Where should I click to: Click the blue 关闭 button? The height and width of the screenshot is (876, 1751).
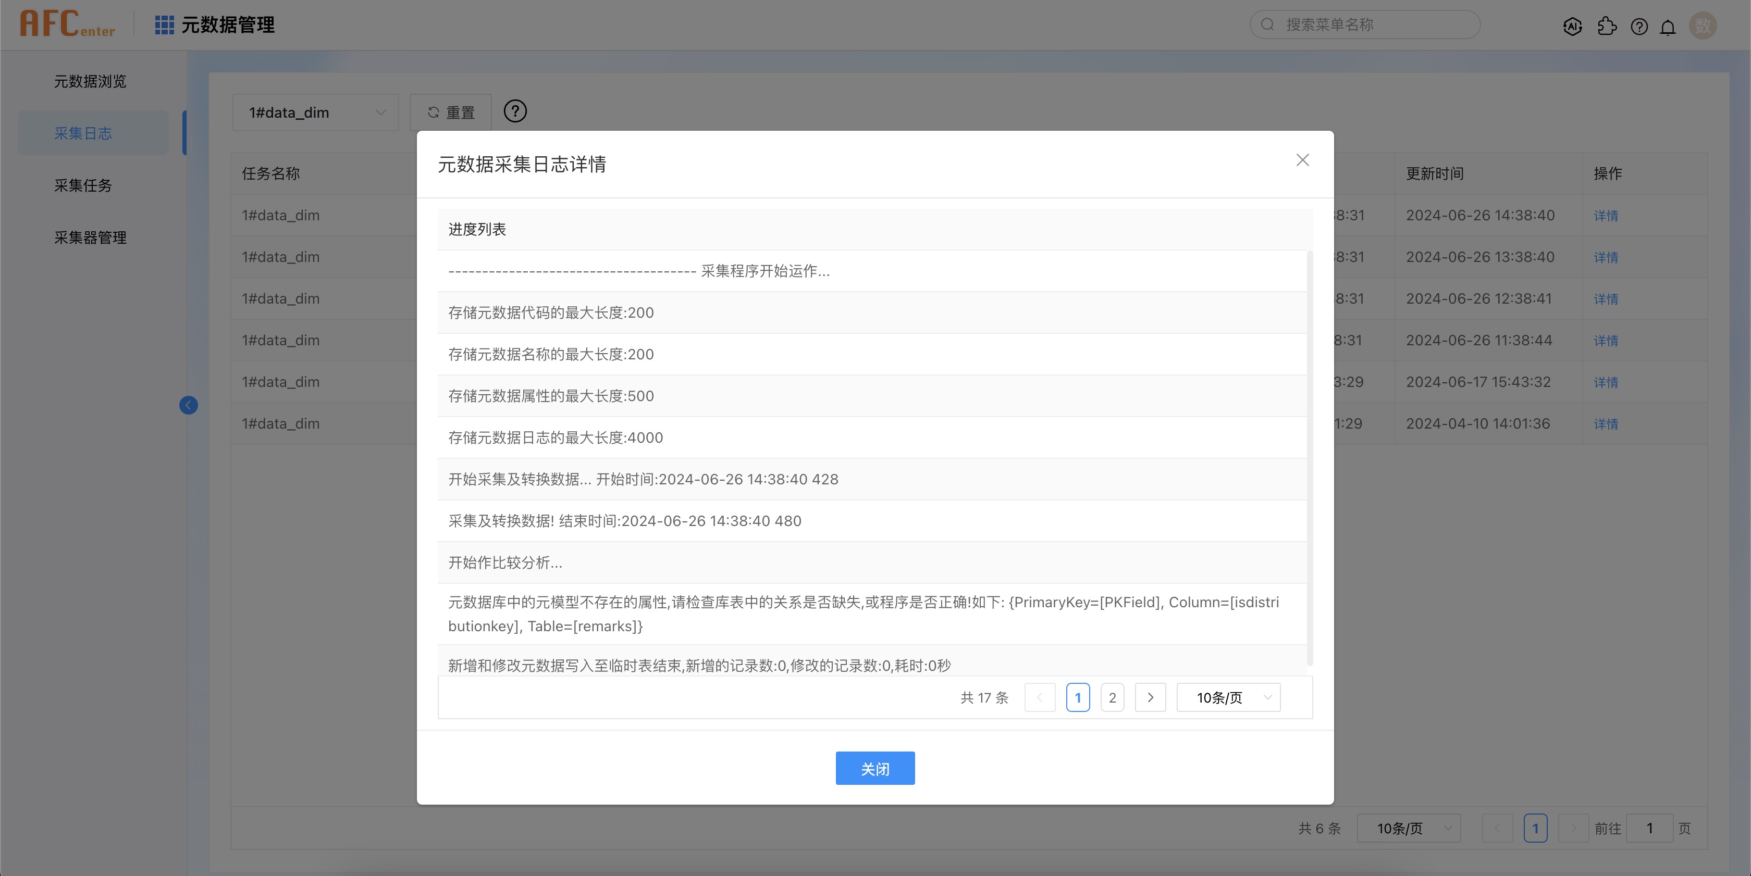point(875,768)
